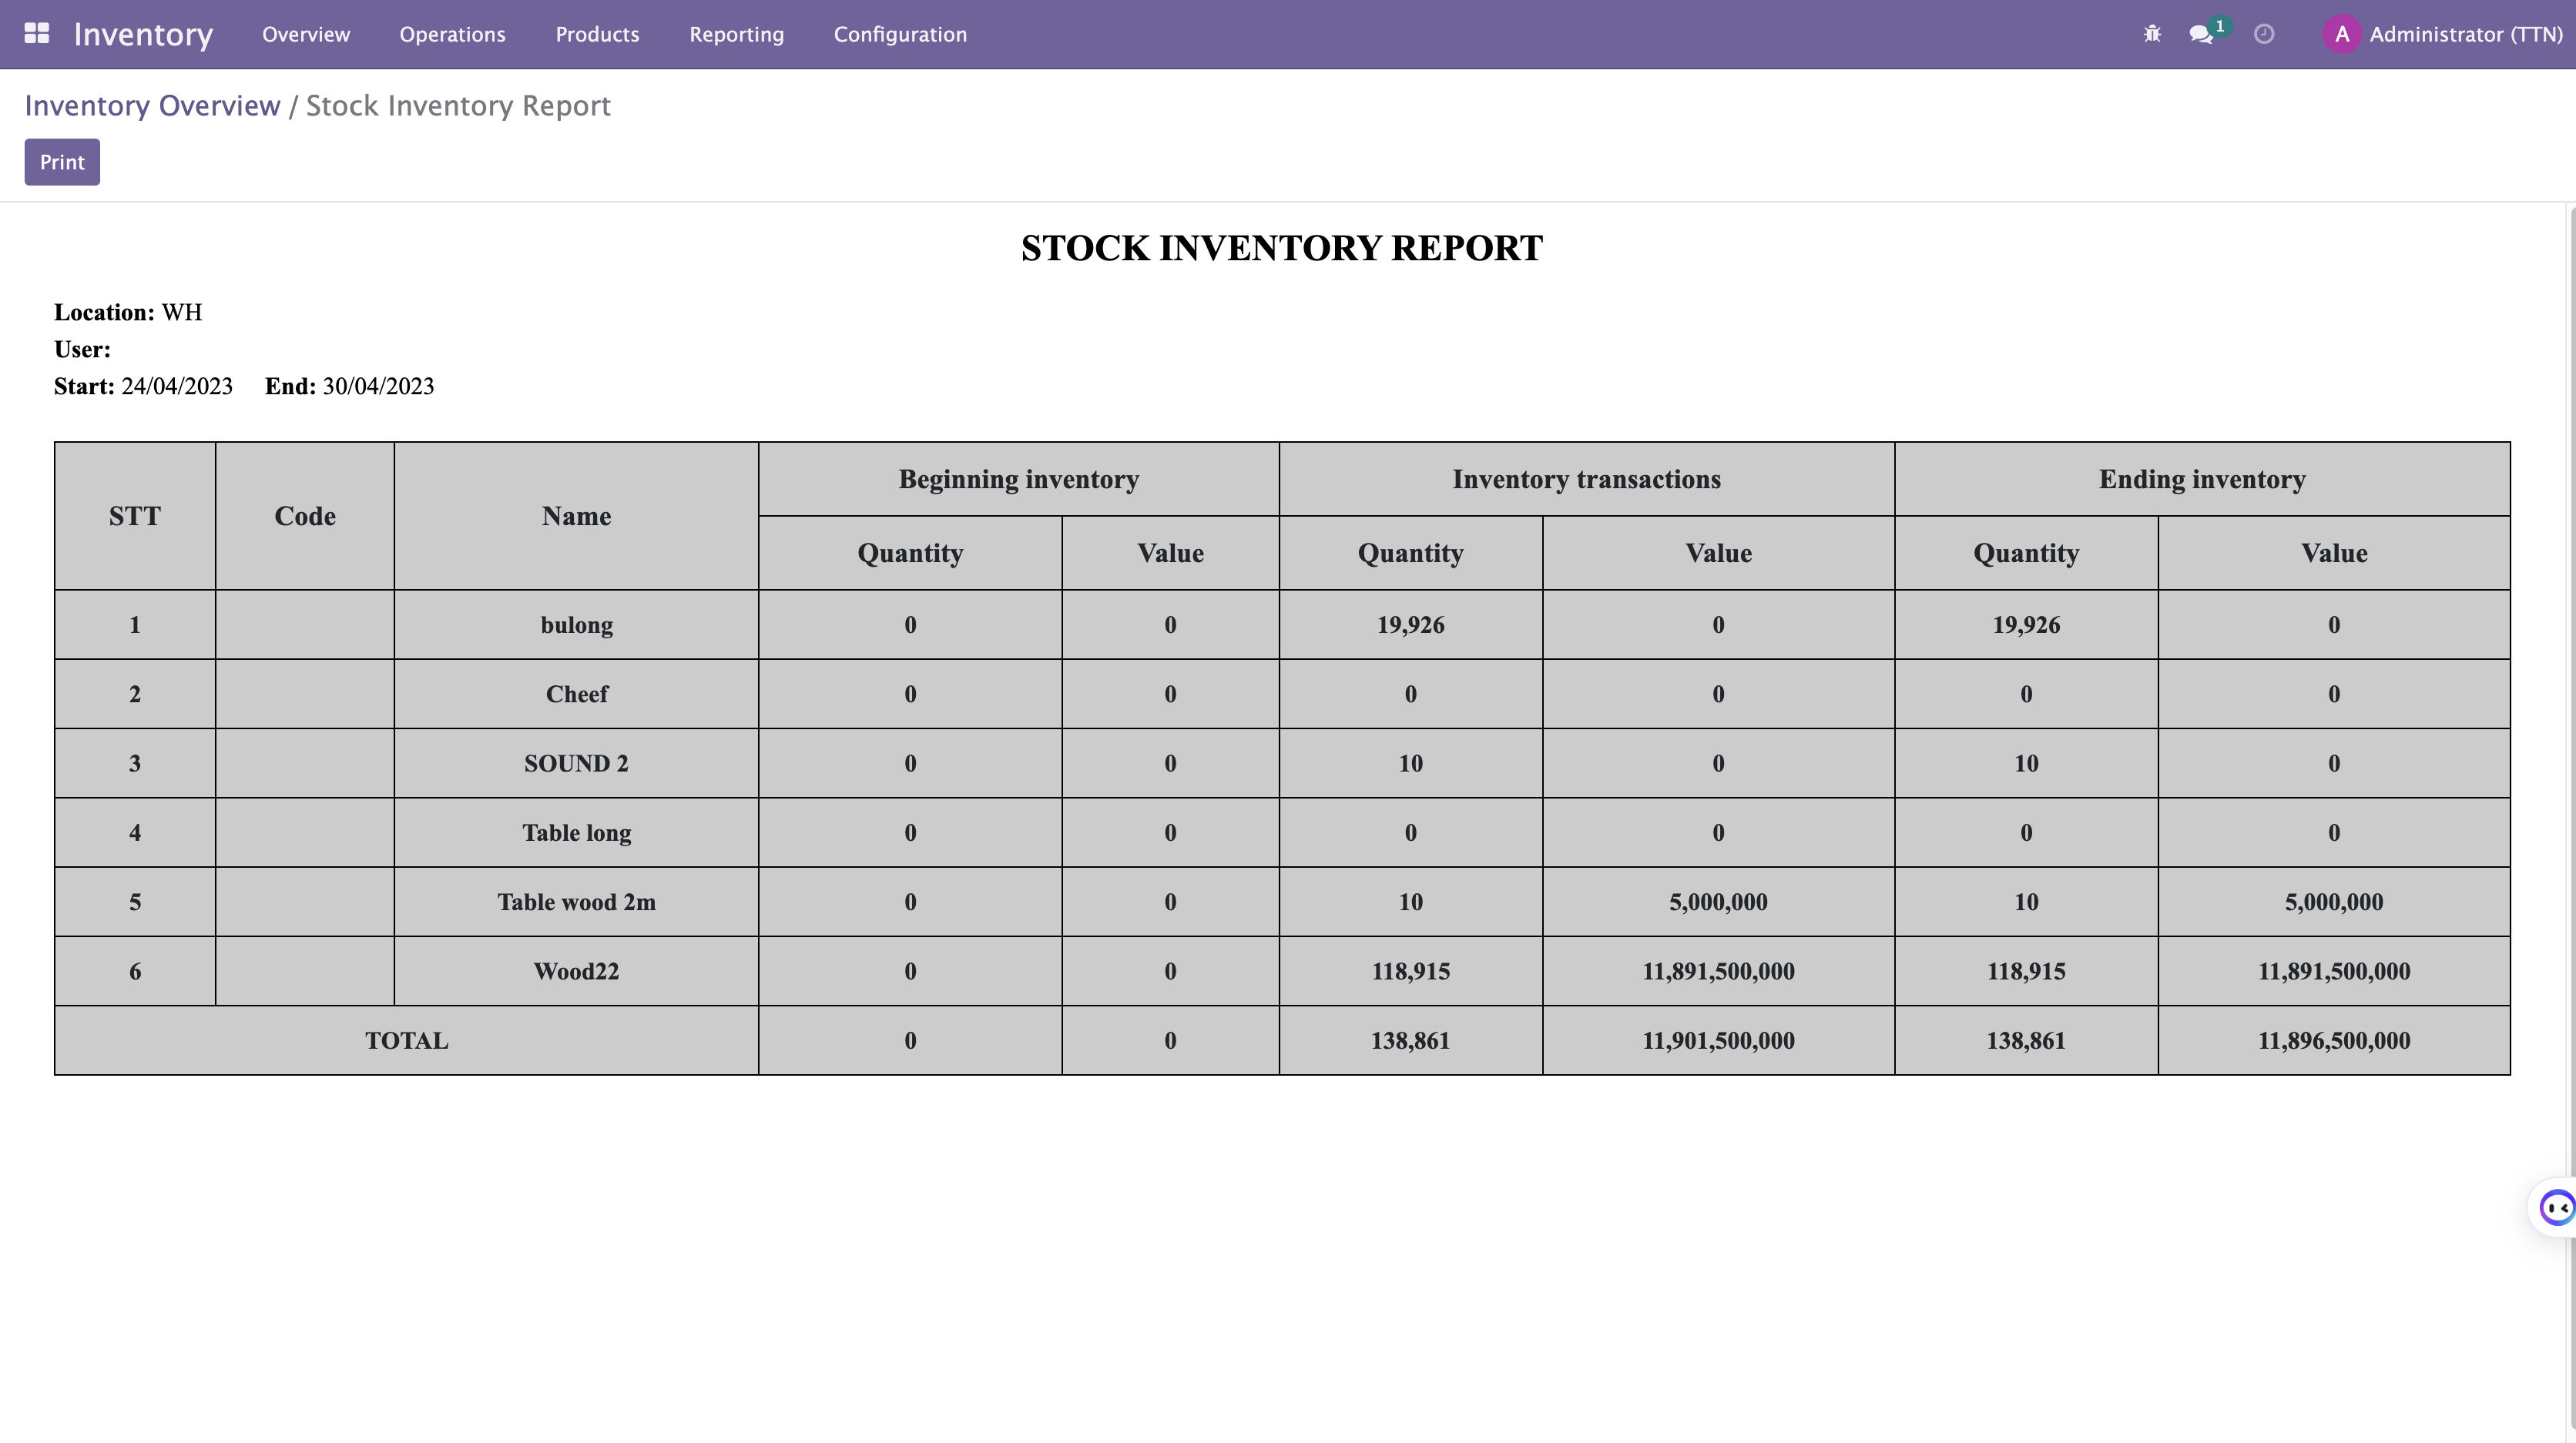Screen dimensions: 2576x1443
Task: Open the Overview menu
Action: (306, 34)
